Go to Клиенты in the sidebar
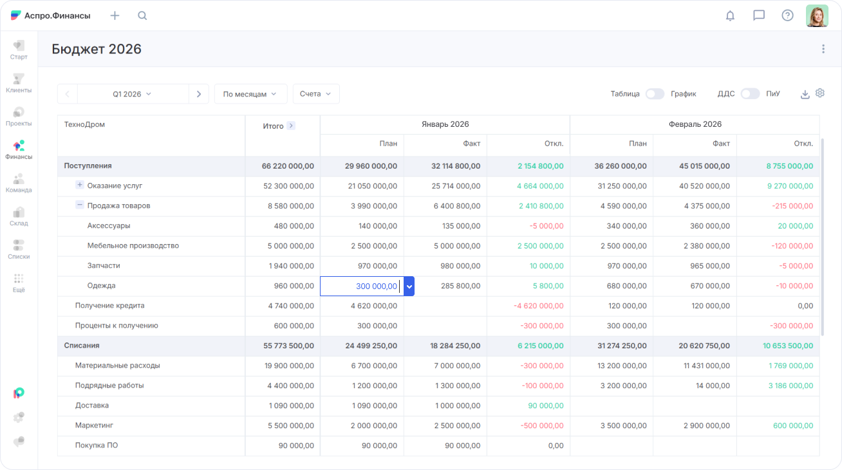The width and height of the screenshot is (842, 470). pyautogui.click(x=19, y=83)
